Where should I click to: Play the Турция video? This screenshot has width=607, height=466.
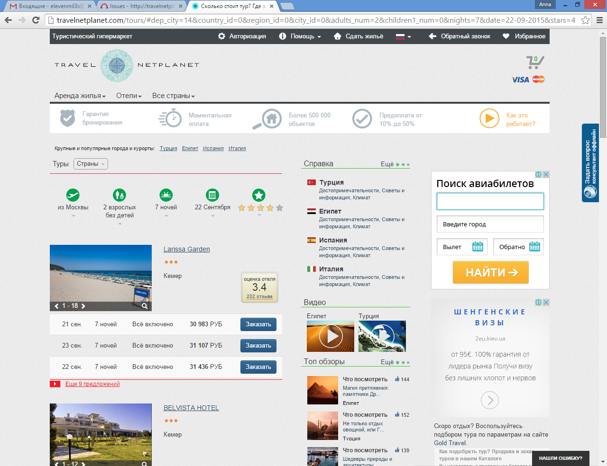[x=382, y=336]
